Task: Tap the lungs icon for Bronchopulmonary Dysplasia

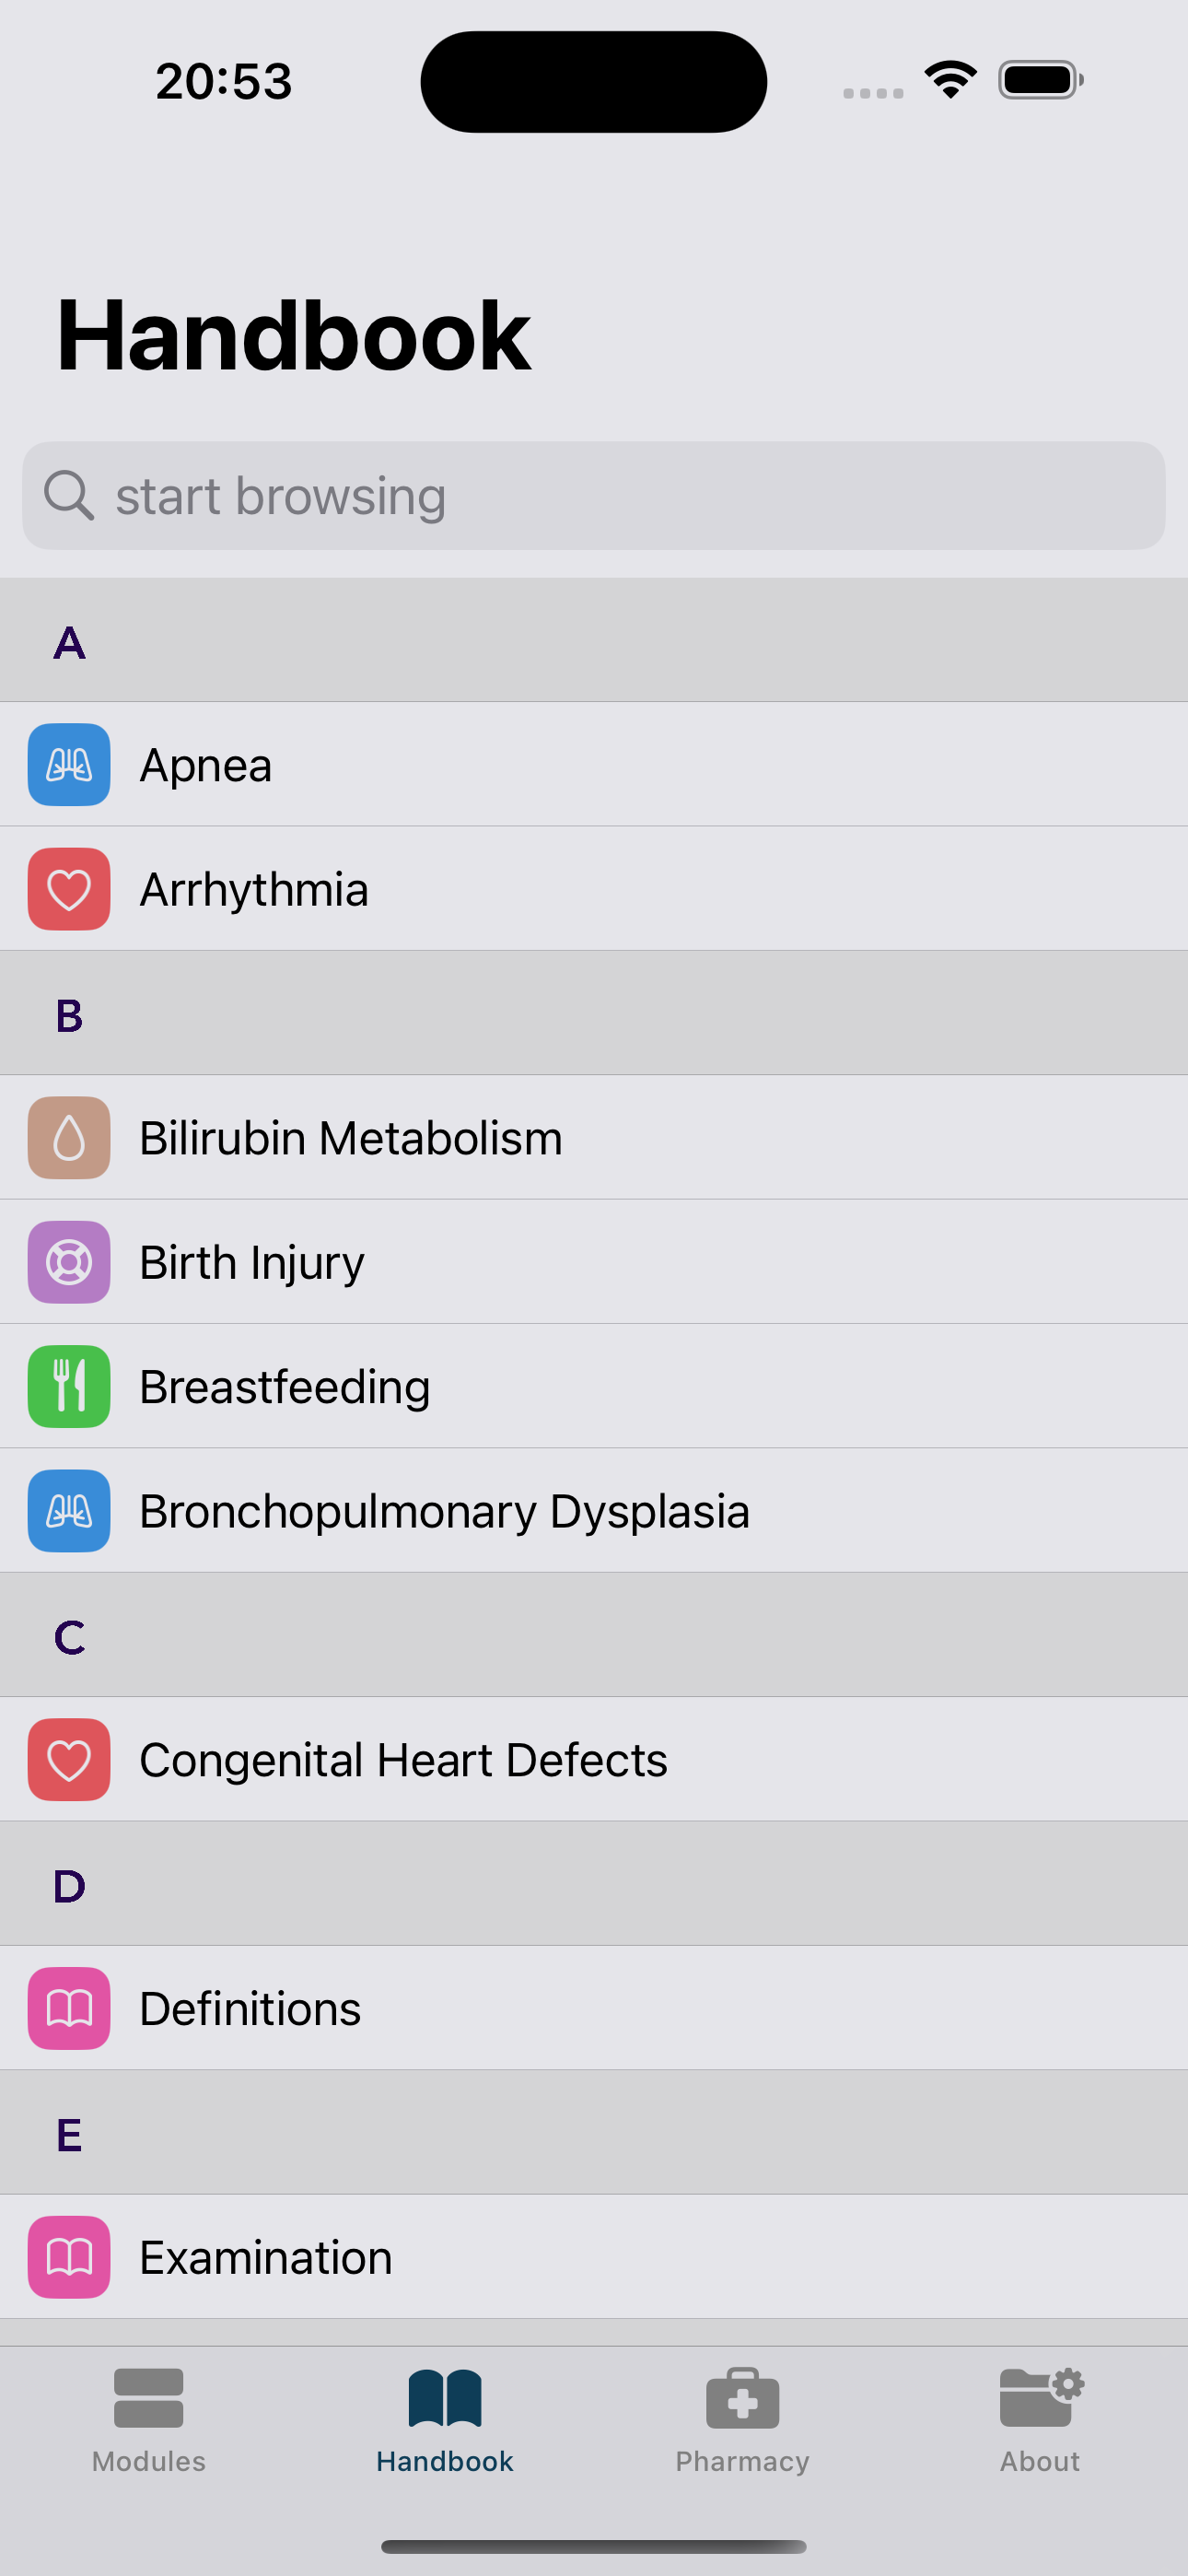Action: click(x=69, y=1511)
